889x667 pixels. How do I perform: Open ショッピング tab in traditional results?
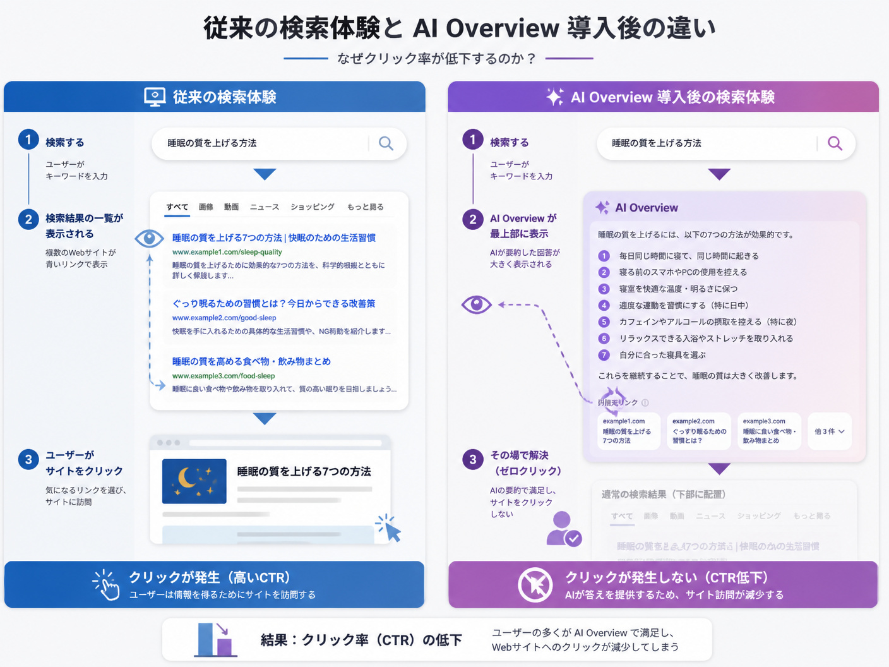(x=313, y=207)
